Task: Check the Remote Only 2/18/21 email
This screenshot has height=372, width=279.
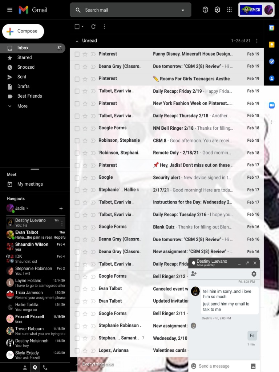Action: (x=77, y=153)
